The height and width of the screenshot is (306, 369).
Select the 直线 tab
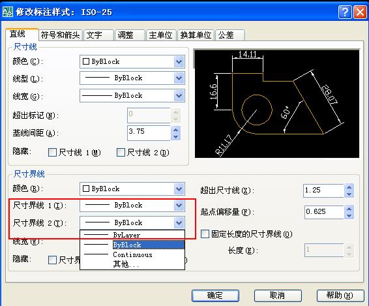pos(22,35)
